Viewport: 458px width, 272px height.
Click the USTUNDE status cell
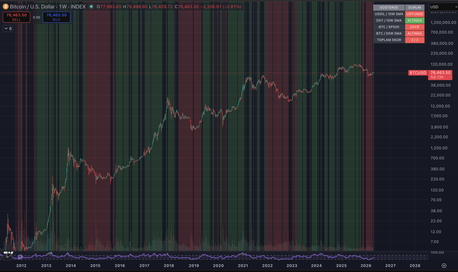[414, 14]
